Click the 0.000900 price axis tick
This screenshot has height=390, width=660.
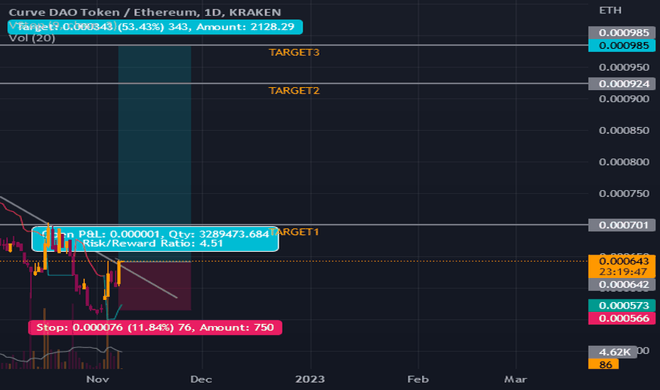pyautogui.click(x=624, y=99)
